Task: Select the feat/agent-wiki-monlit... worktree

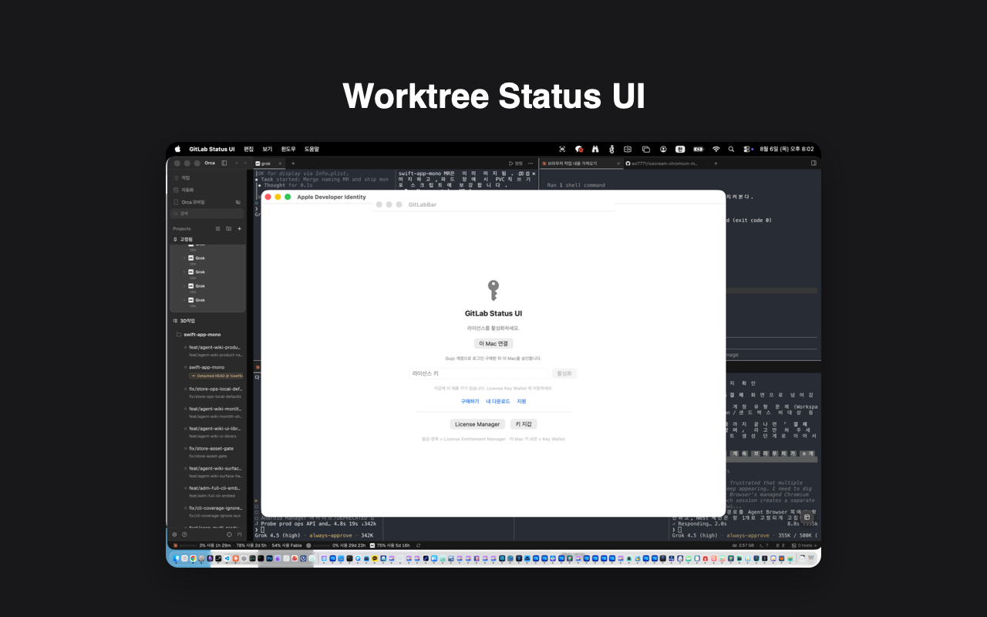Action: [212, 412]
